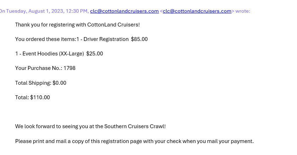Click the 'Event Hoodies (XX-Large)' item

pyautogui.click(x=53, y=54)
